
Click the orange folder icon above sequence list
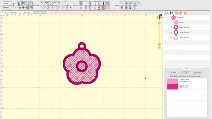185,13
